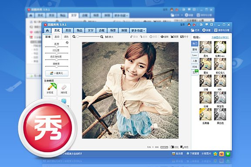This screenshot has height=167, width=251.
Task: Apply the 淡雅 effect thumbnail
Action: [x=206, y=81]
